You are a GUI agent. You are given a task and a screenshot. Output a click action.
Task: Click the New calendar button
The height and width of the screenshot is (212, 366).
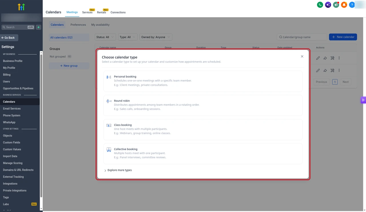click(343, 37)
